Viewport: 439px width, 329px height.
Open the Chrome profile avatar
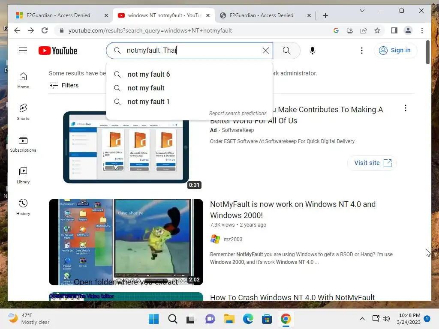coord(408,30)
